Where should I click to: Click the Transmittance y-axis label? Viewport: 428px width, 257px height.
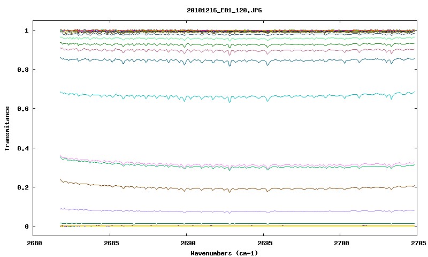pyautogui.click(x=7, y=128)
